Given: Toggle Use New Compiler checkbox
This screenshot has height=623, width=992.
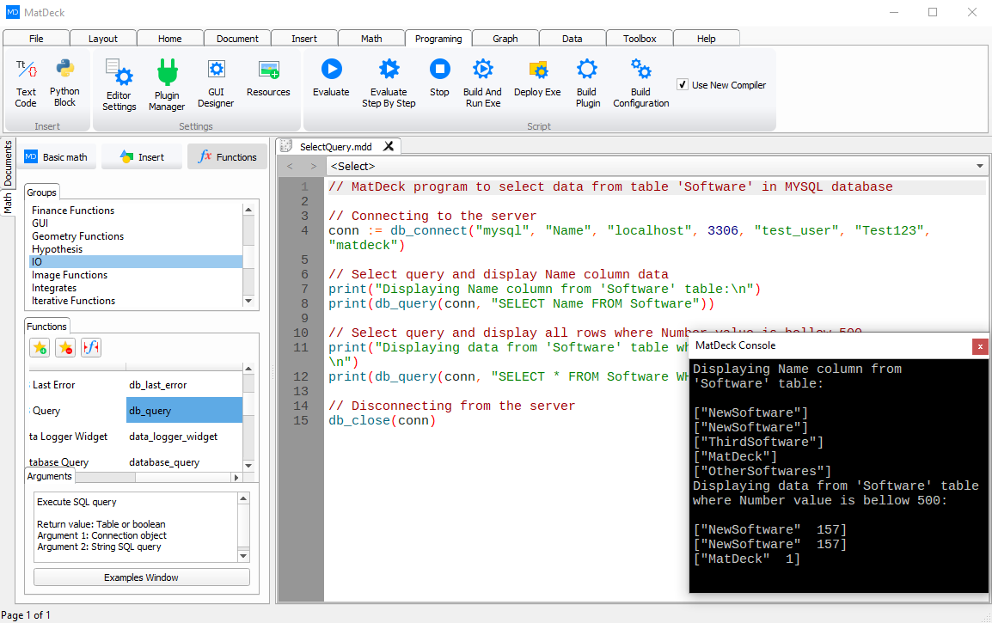Looking at the screenshot, I should tap(683, 84).
